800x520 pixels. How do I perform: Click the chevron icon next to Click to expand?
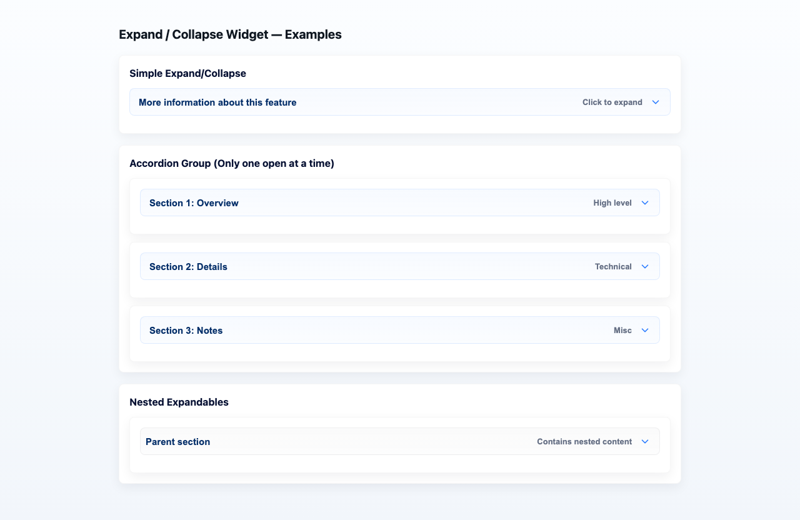tap(656, 102)
